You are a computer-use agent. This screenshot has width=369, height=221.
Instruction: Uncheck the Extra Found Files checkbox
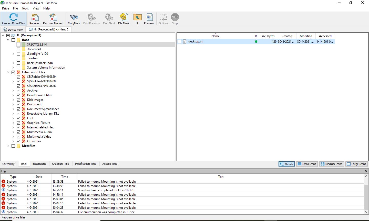[13, 72]
